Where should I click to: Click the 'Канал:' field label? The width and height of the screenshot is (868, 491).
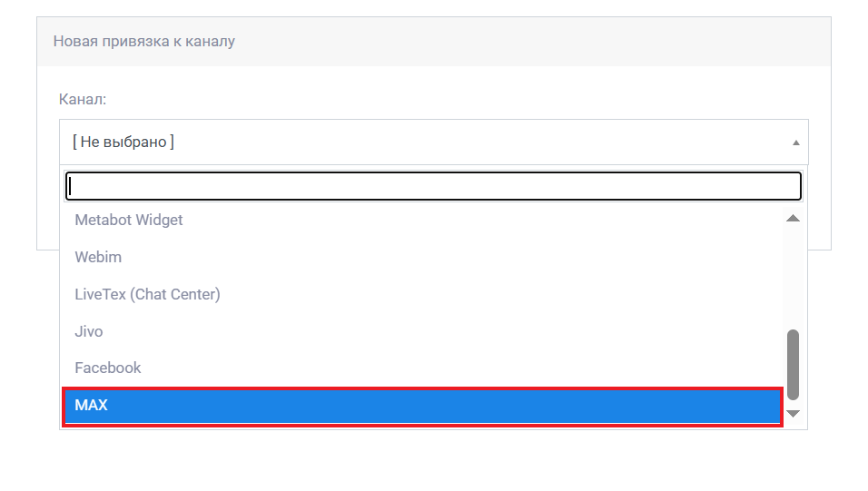[83, 98]
